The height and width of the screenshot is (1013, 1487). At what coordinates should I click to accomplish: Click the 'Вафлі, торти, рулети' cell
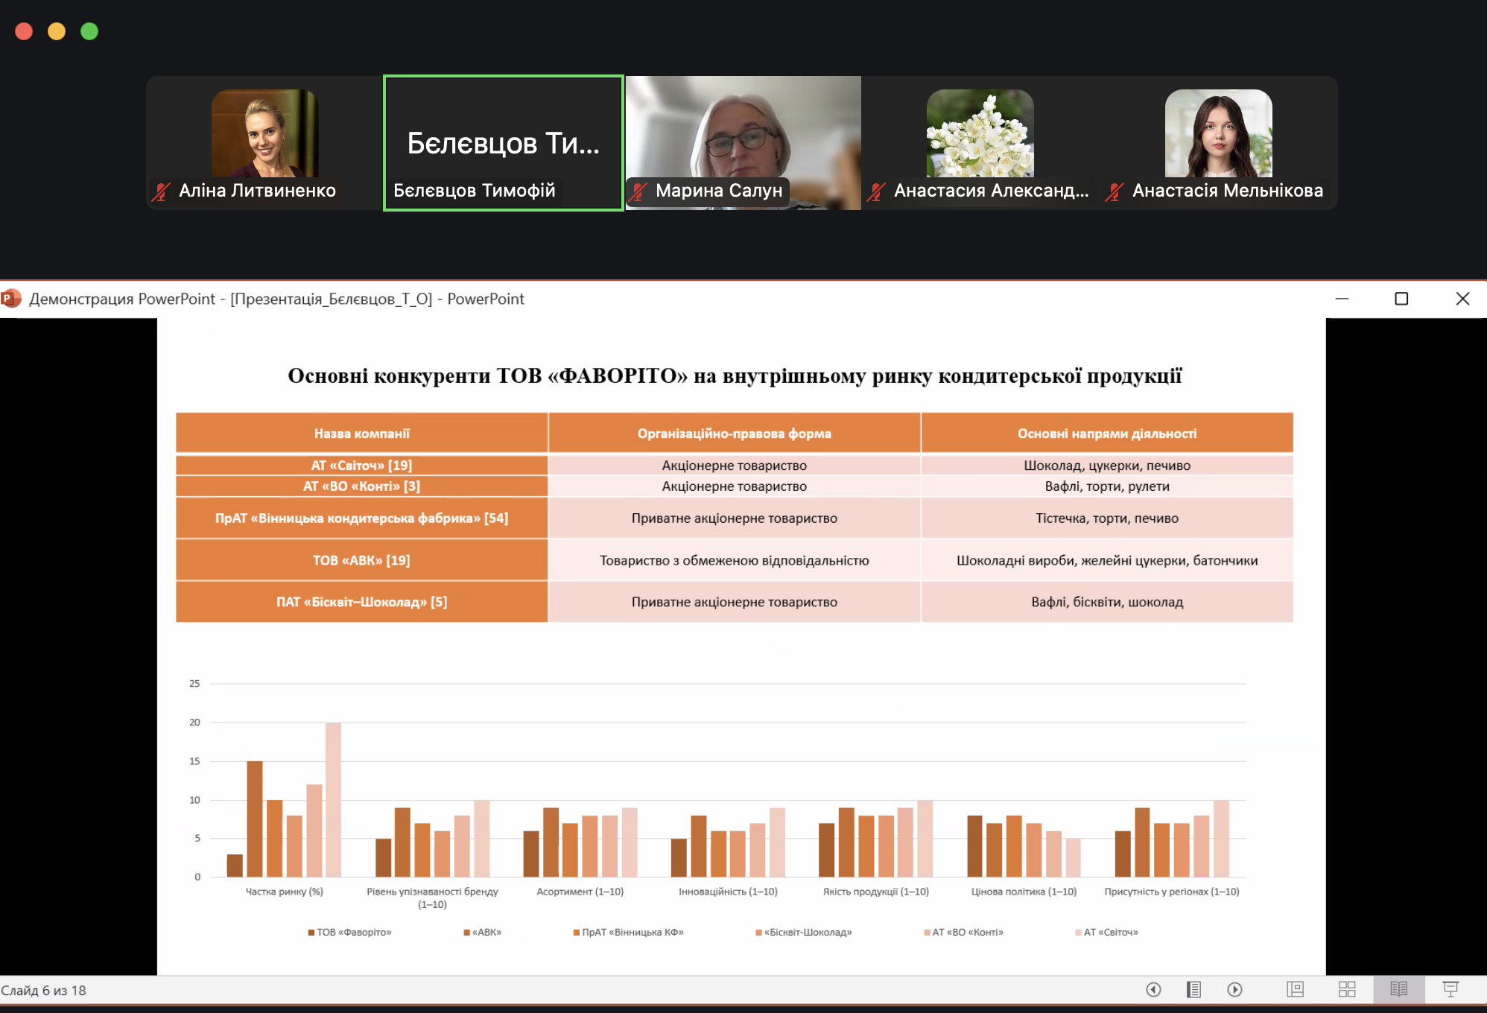click(x=1107, y=486)
